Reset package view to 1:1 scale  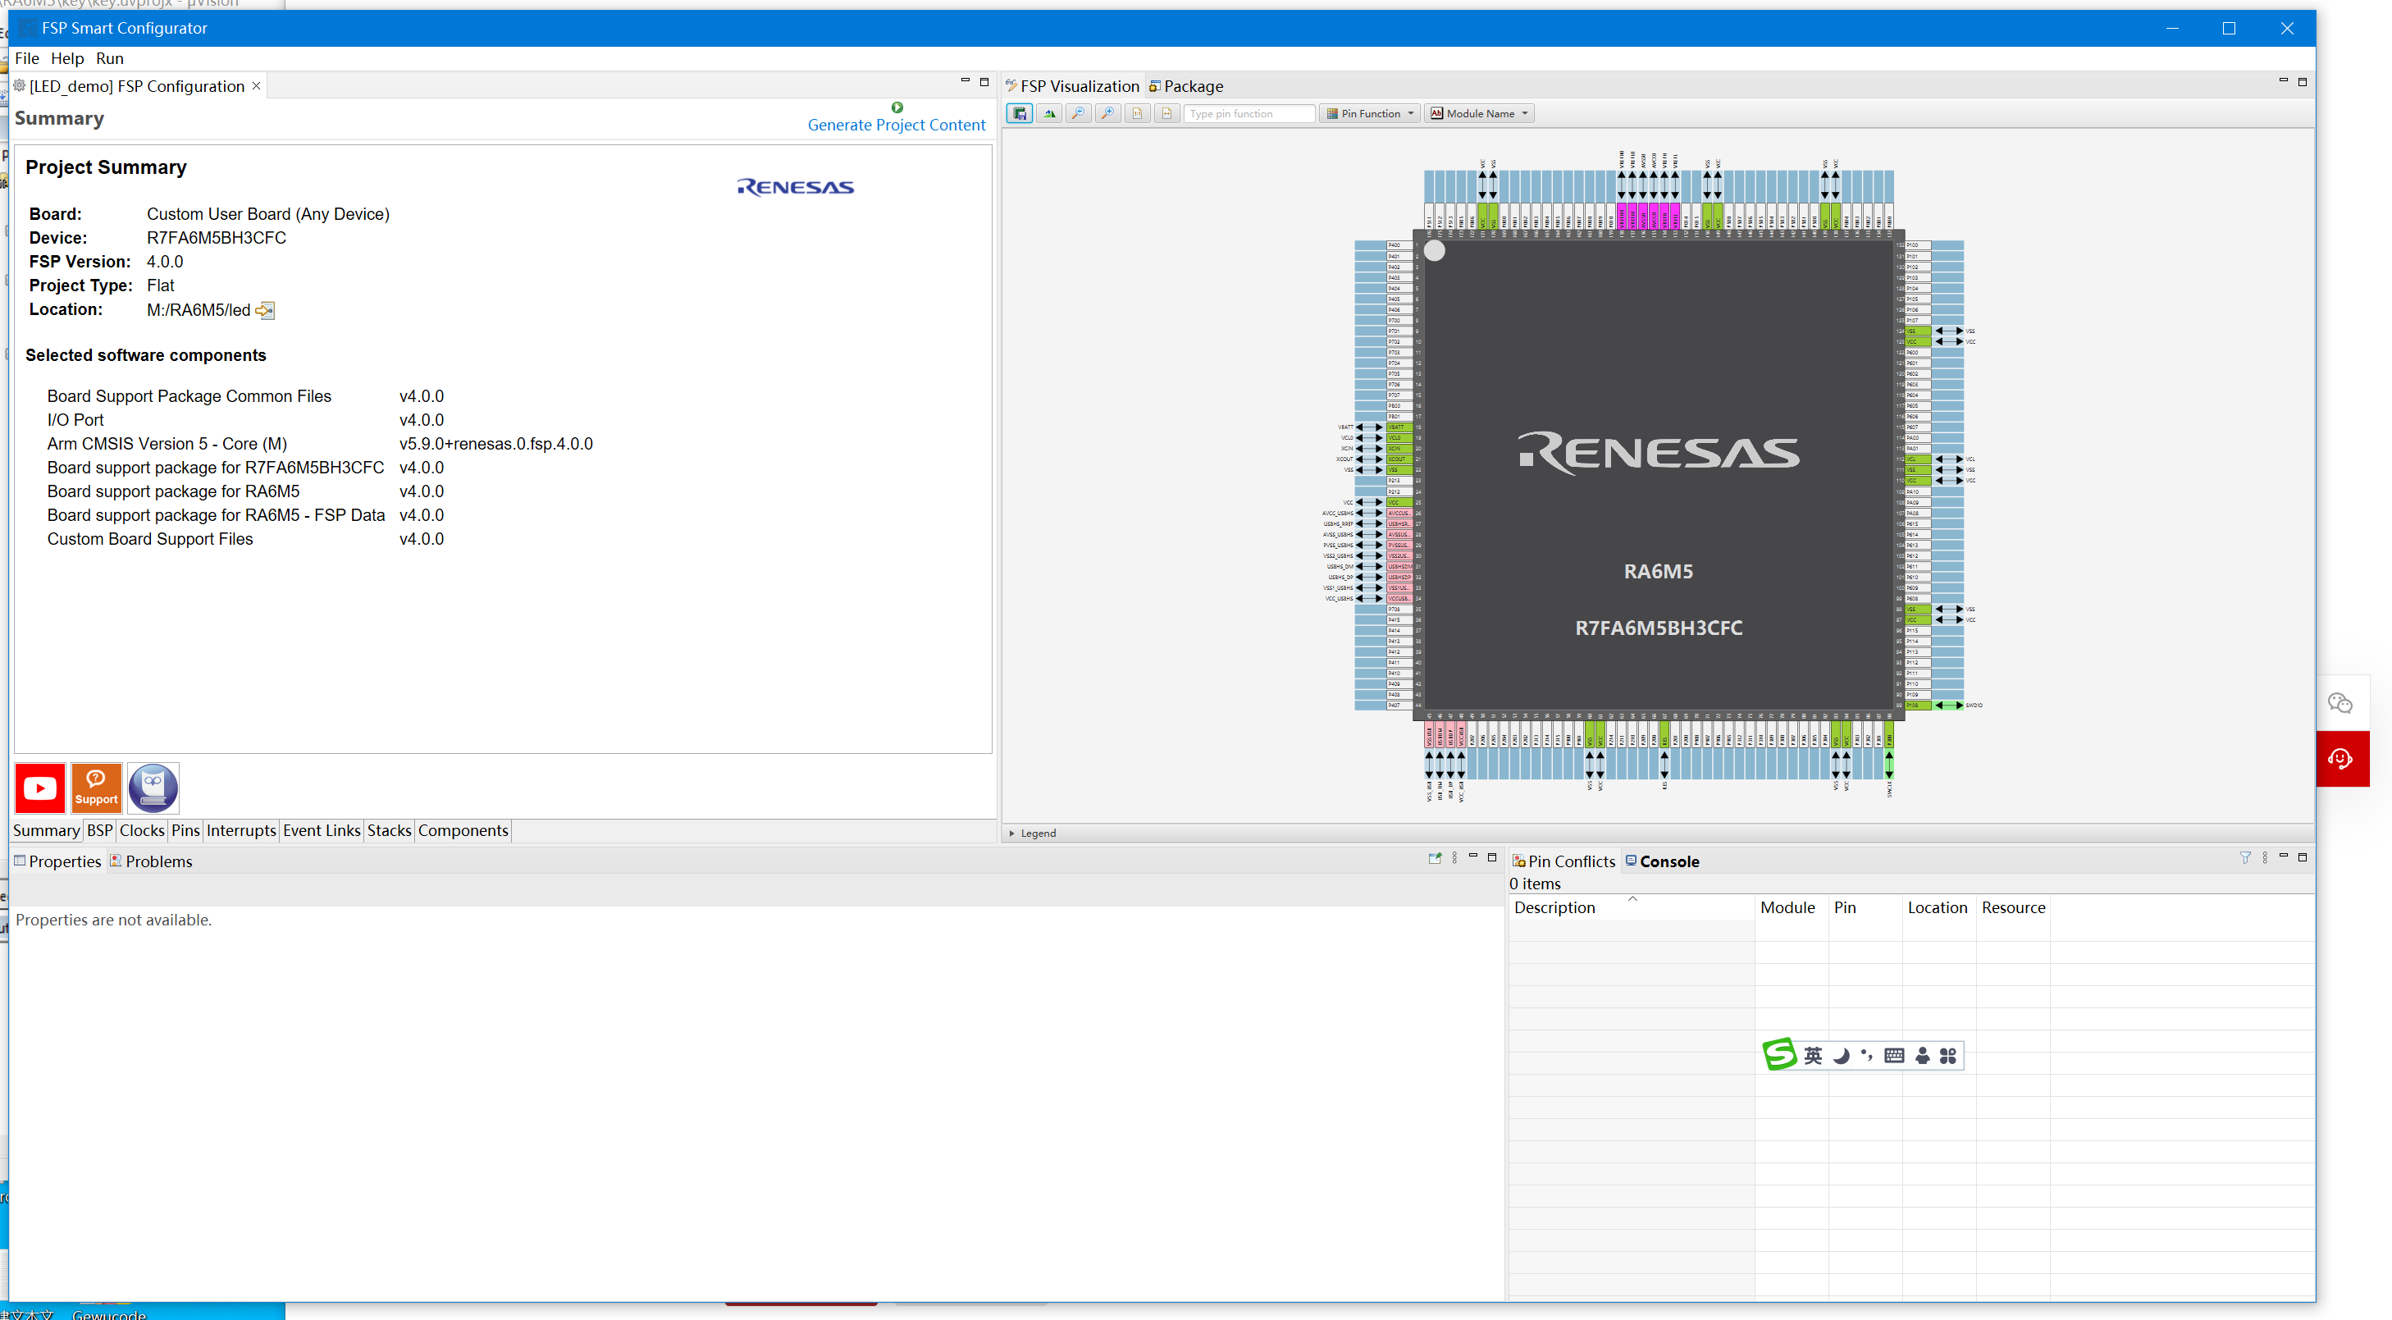[1138, 113]
